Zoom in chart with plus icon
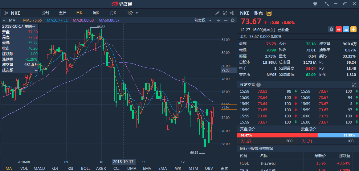This screenshot has height=171, width=359. [218, 20]
